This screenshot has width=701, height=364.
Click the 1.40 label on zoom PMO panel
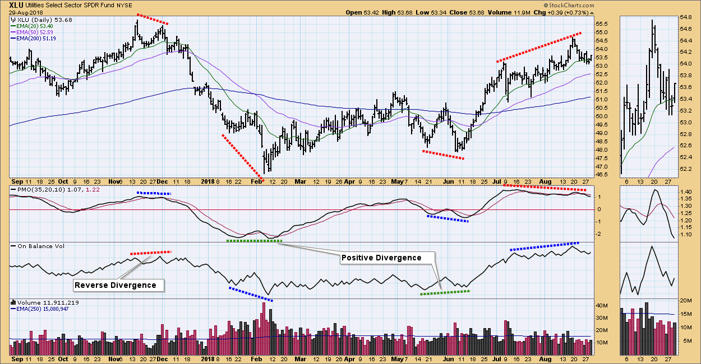coord(685,192)
